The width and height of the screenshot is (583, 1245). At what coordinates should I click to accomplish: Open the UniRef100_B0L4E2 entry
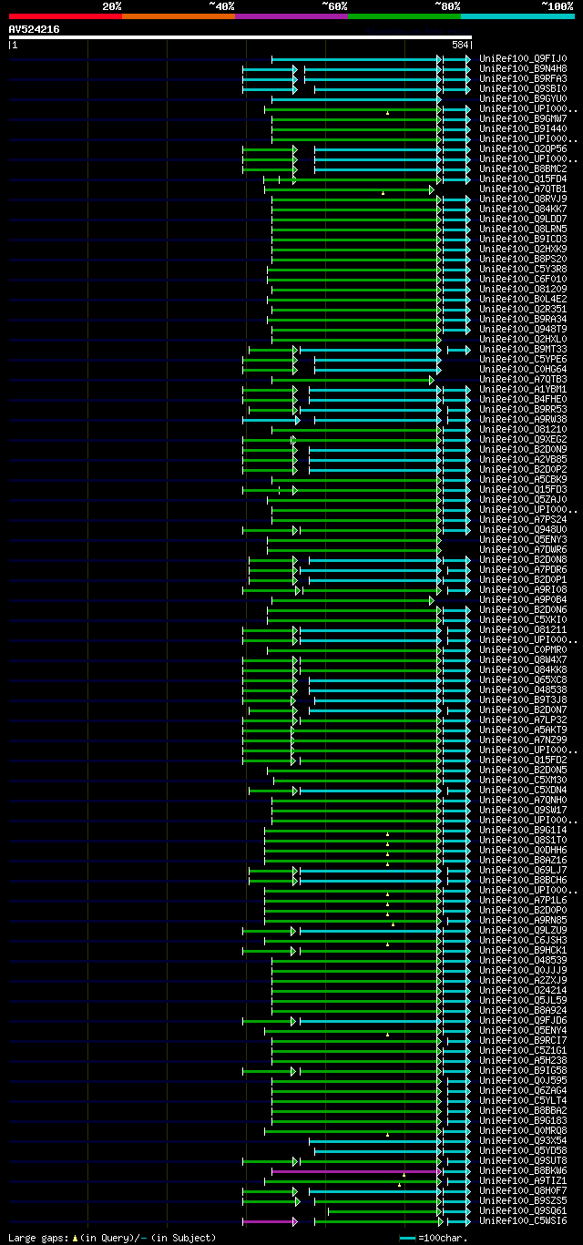point(522,299)
